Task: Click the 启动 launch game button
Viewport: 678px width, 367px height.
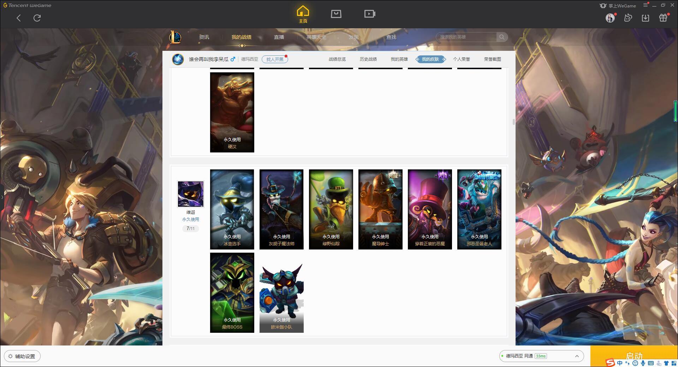Action: pos(634,356)
